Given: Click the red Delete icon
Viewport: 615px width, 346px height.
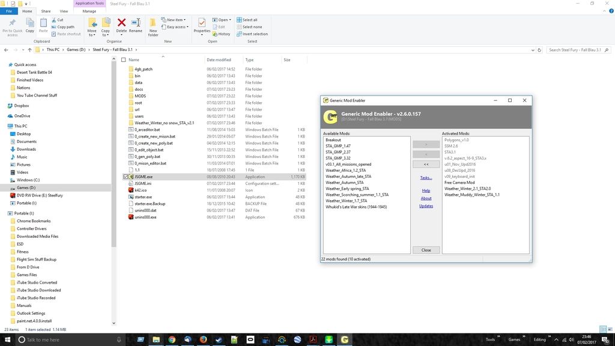Looking at the screenshot, I should (x=121, y=23).
